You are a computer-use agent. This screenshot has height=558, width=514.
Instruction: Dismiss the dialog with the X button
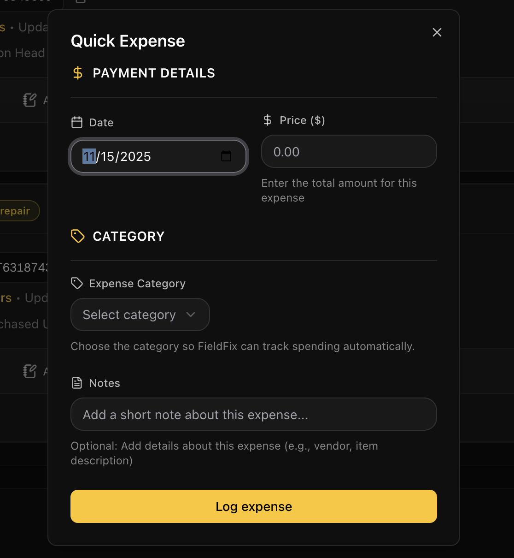[x=437, y=32]
